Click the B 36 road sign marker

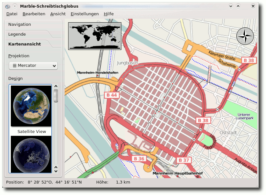click(139, 158)
